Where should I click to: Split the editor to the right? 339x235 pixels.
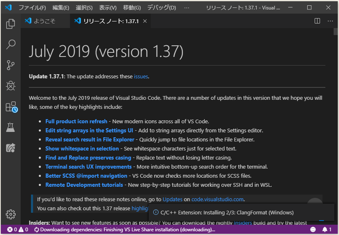coord(317,21)
